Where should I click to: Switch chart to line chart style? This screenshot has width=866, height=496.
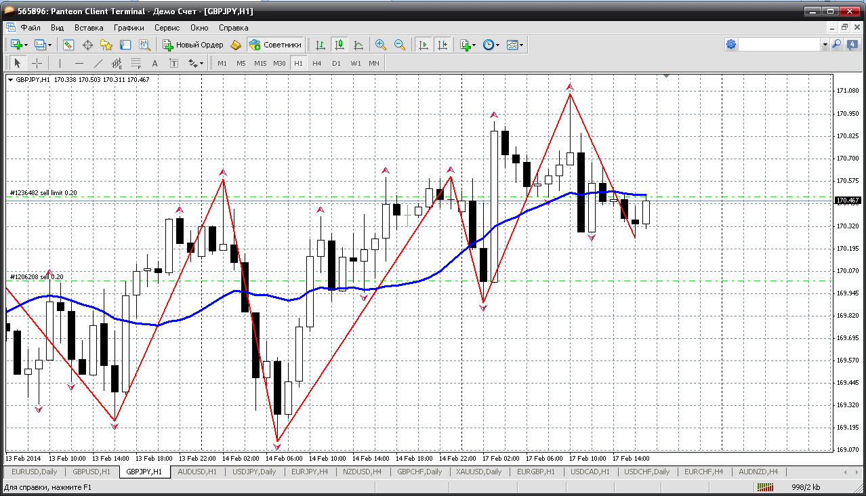(358, 45)
